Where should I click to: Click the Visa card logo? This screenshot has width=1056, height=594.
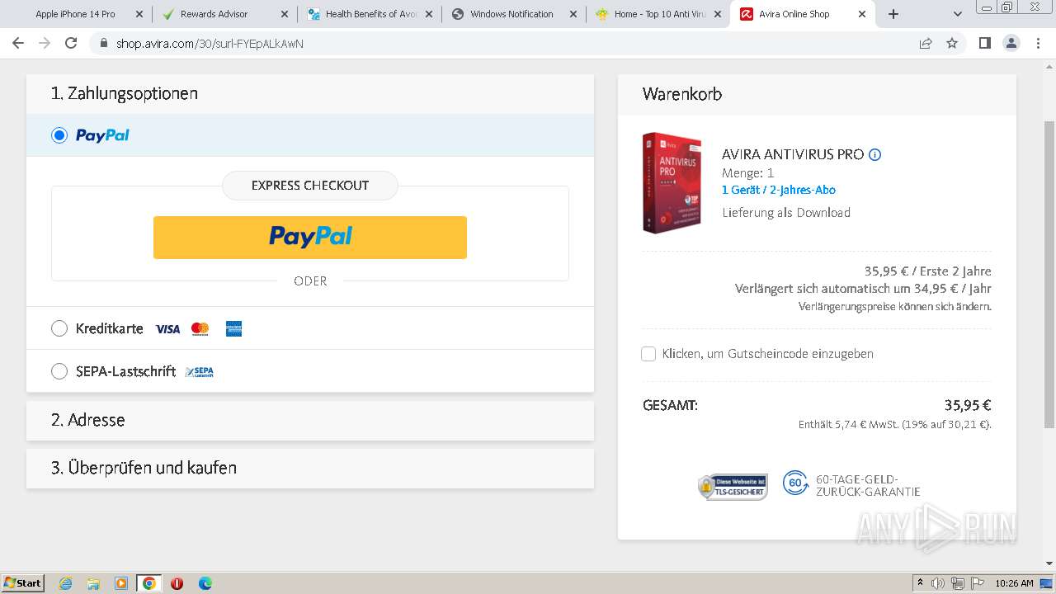pyautogui.click(x=167, y=329)
